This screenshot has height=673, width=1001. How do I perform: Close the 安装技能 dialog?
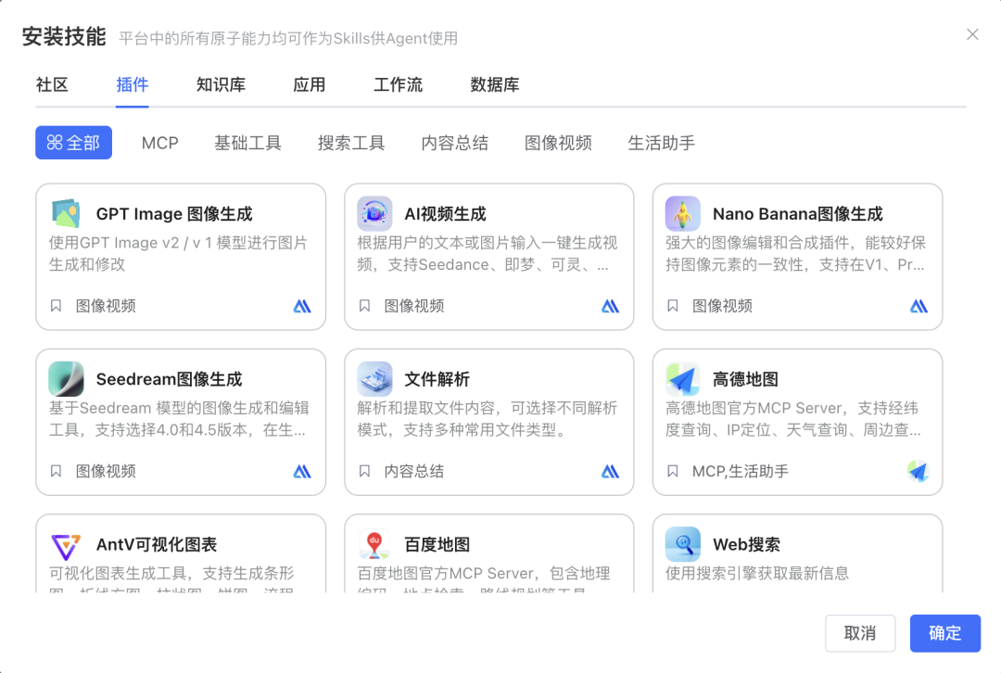972,34
